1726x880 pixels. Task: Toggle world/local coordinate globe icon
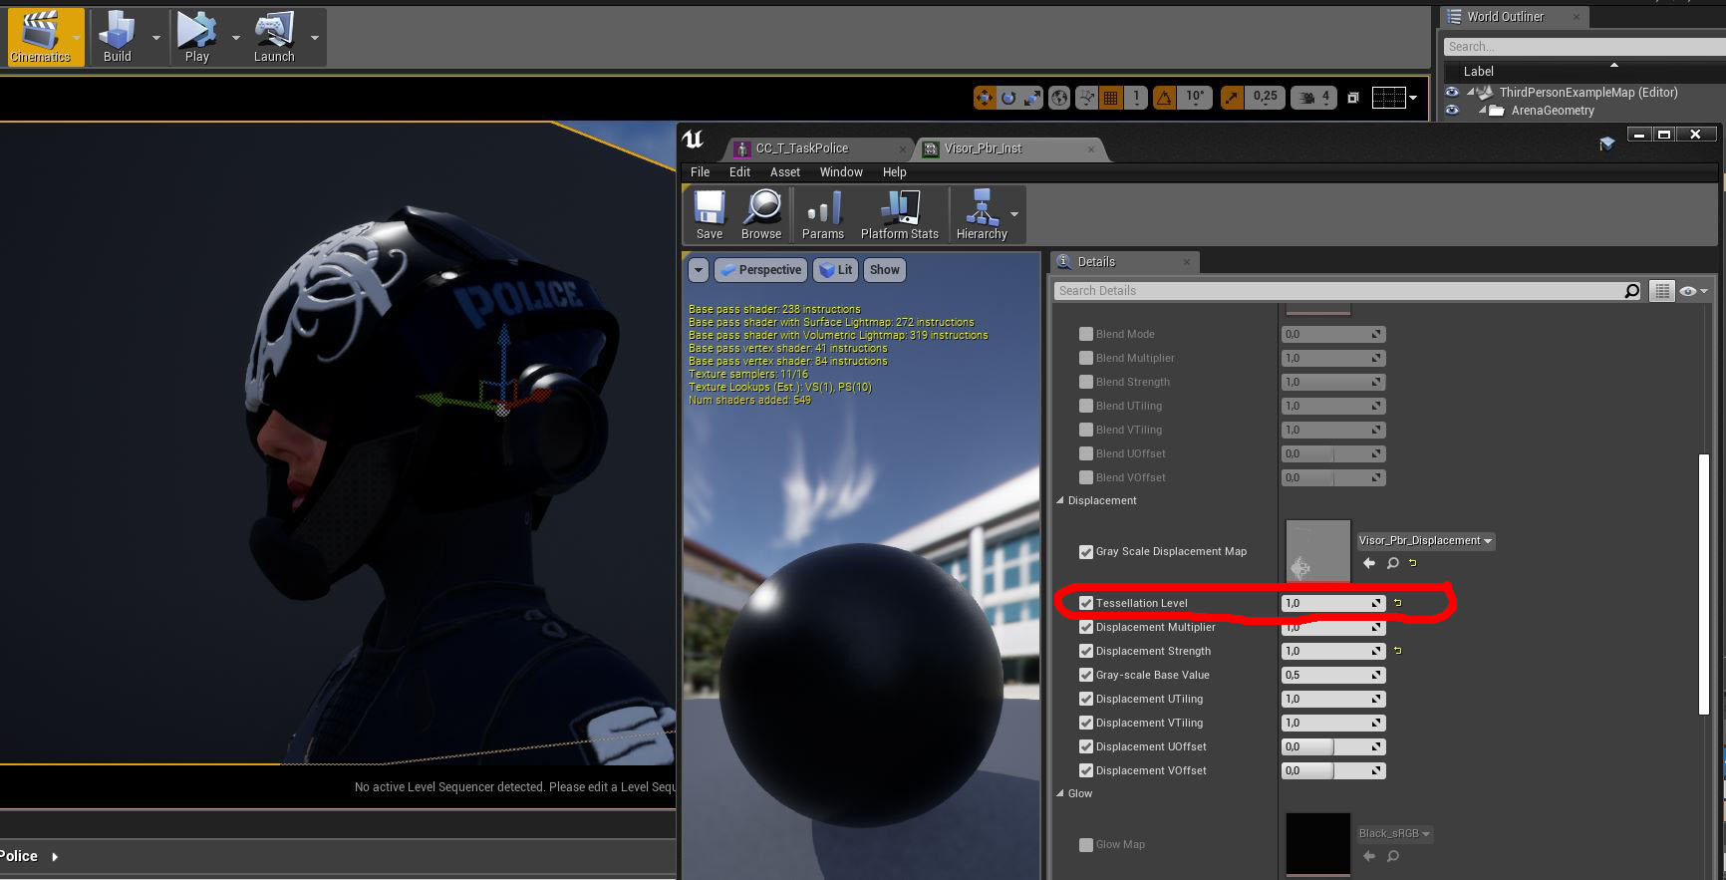tap(1059, 98)
